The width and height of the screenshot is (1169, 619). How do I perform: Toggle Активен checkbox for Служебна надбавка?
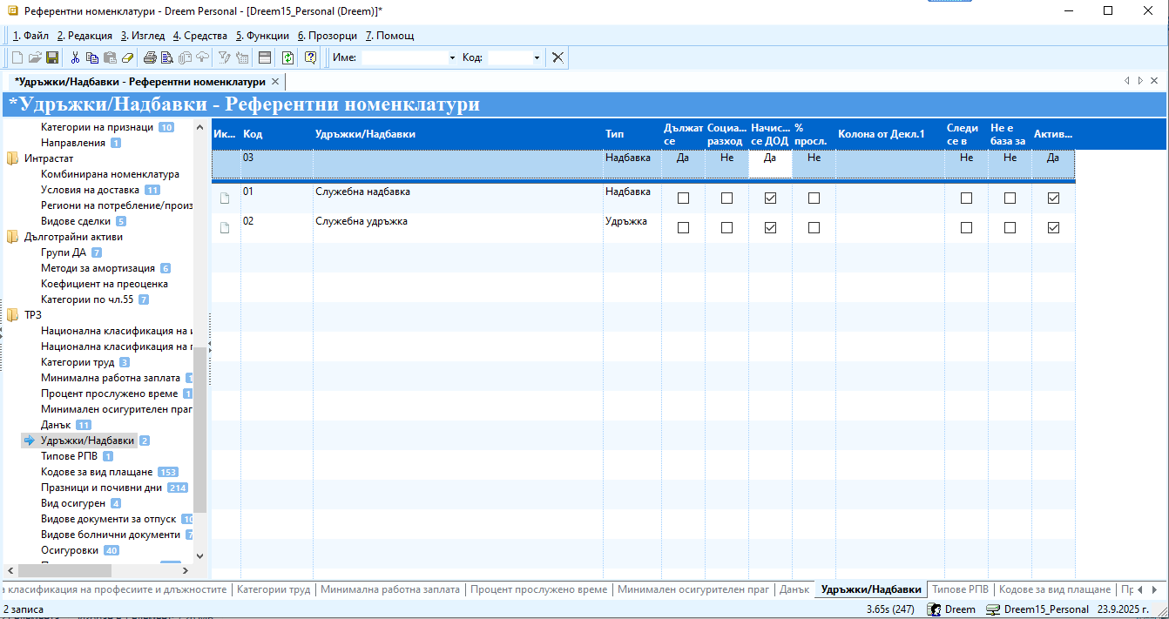(1053, 198)
